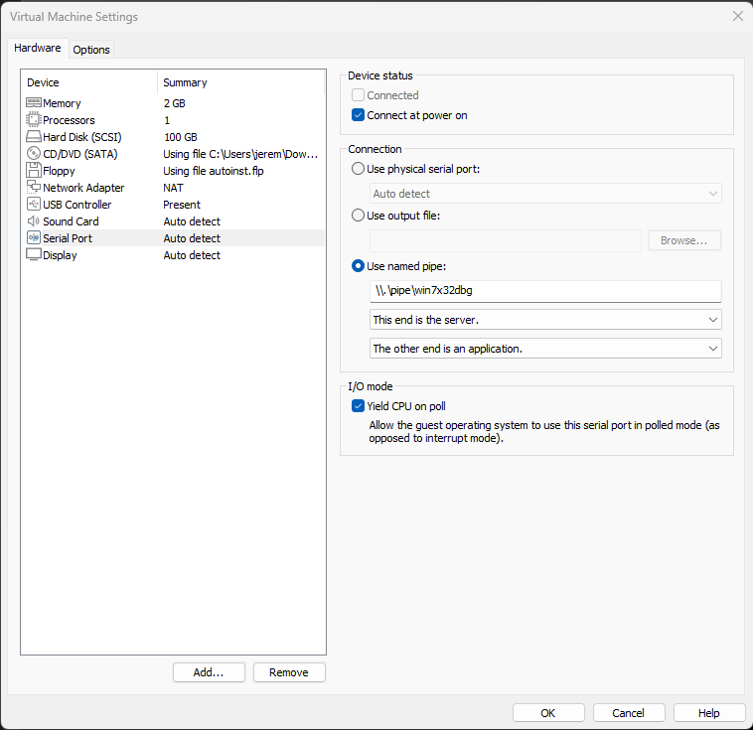Select the Network Adapter label
This screenshot has height=730, width=753.
click(83, 188)
